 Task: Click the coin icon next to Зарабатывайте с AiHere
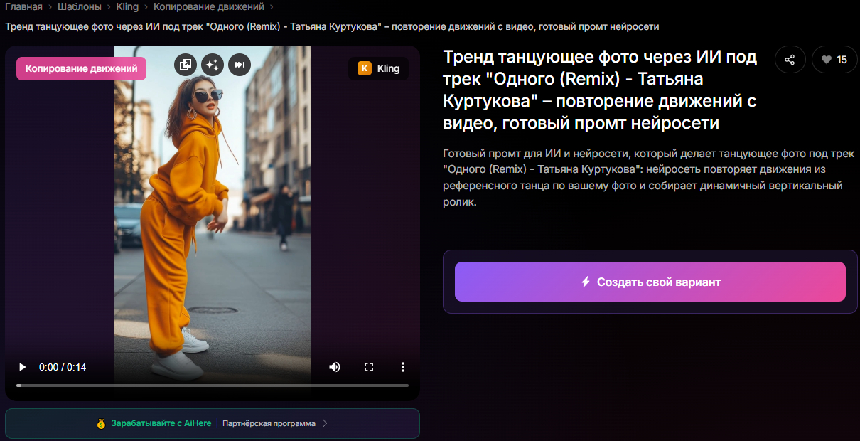point(100,423)
